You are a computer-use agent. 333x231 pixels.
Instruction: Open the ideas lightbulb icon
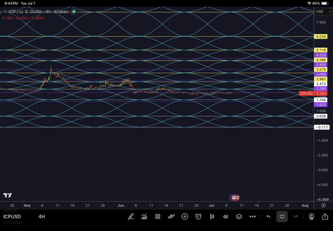(311, 216)
